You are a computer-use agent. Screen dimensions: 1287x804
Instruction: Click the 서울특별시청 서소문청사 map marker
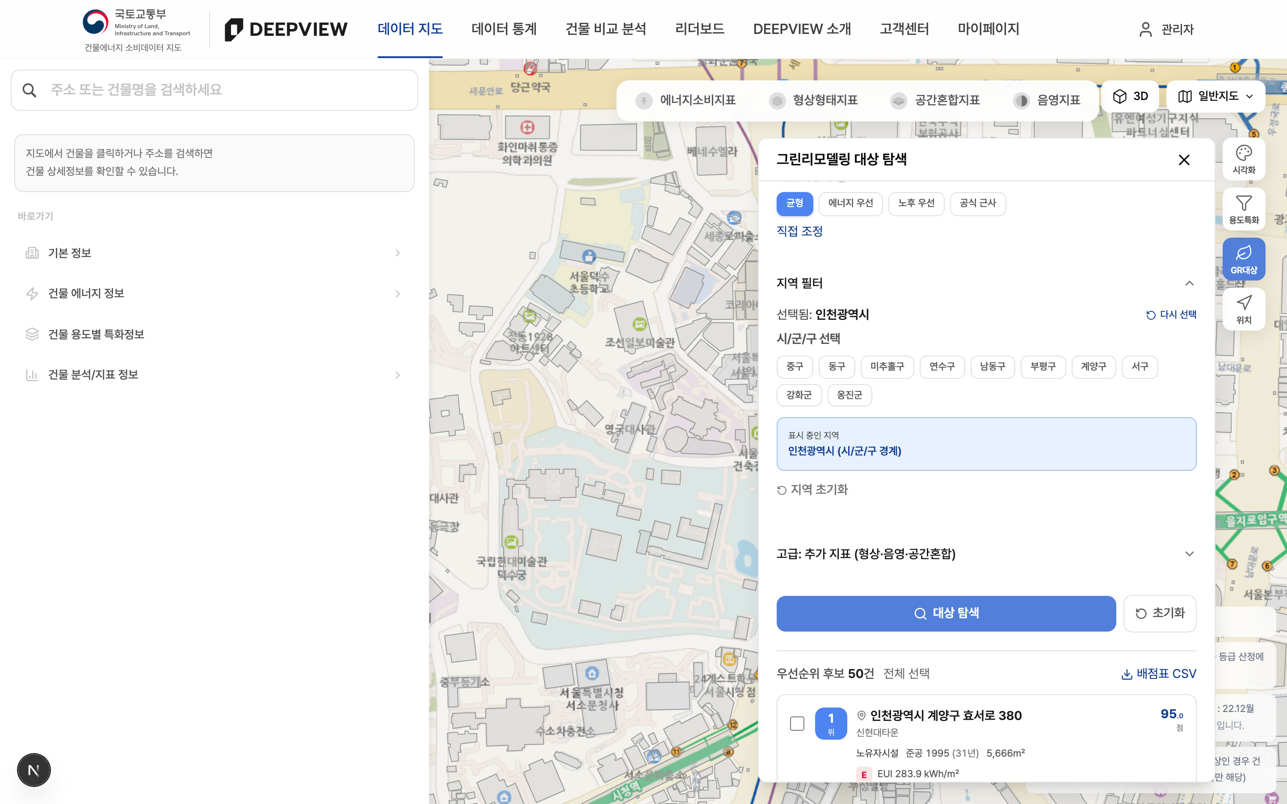[x=592, y=674]
